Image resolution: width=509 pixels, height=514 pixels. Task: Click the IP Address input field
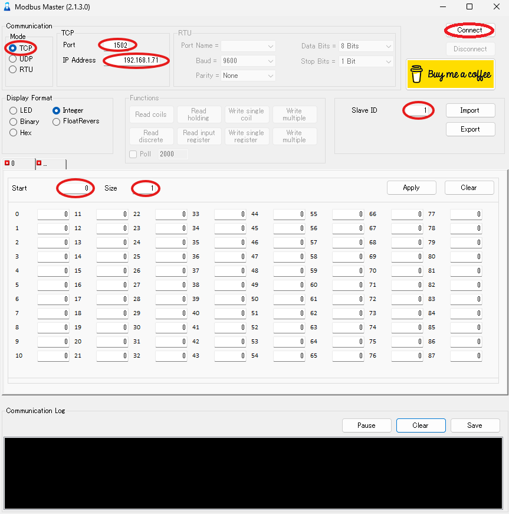137,60
